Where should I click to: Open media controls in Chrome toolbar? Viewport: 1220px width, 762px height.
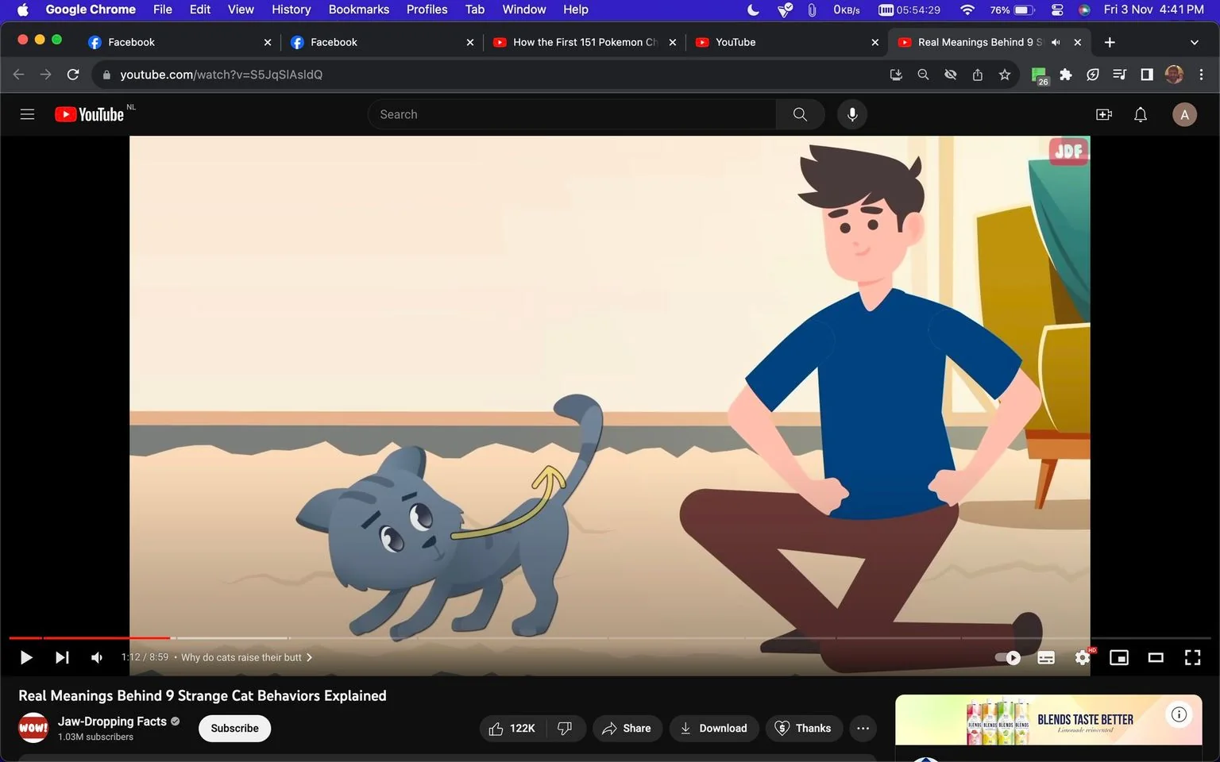pyautogui.click(x=1120, y=74)
